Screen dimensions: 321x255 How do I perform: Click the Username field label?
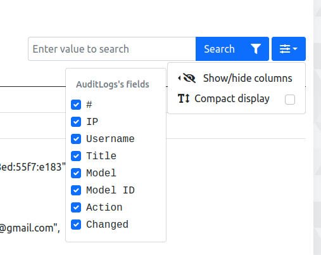click(110, 139)
